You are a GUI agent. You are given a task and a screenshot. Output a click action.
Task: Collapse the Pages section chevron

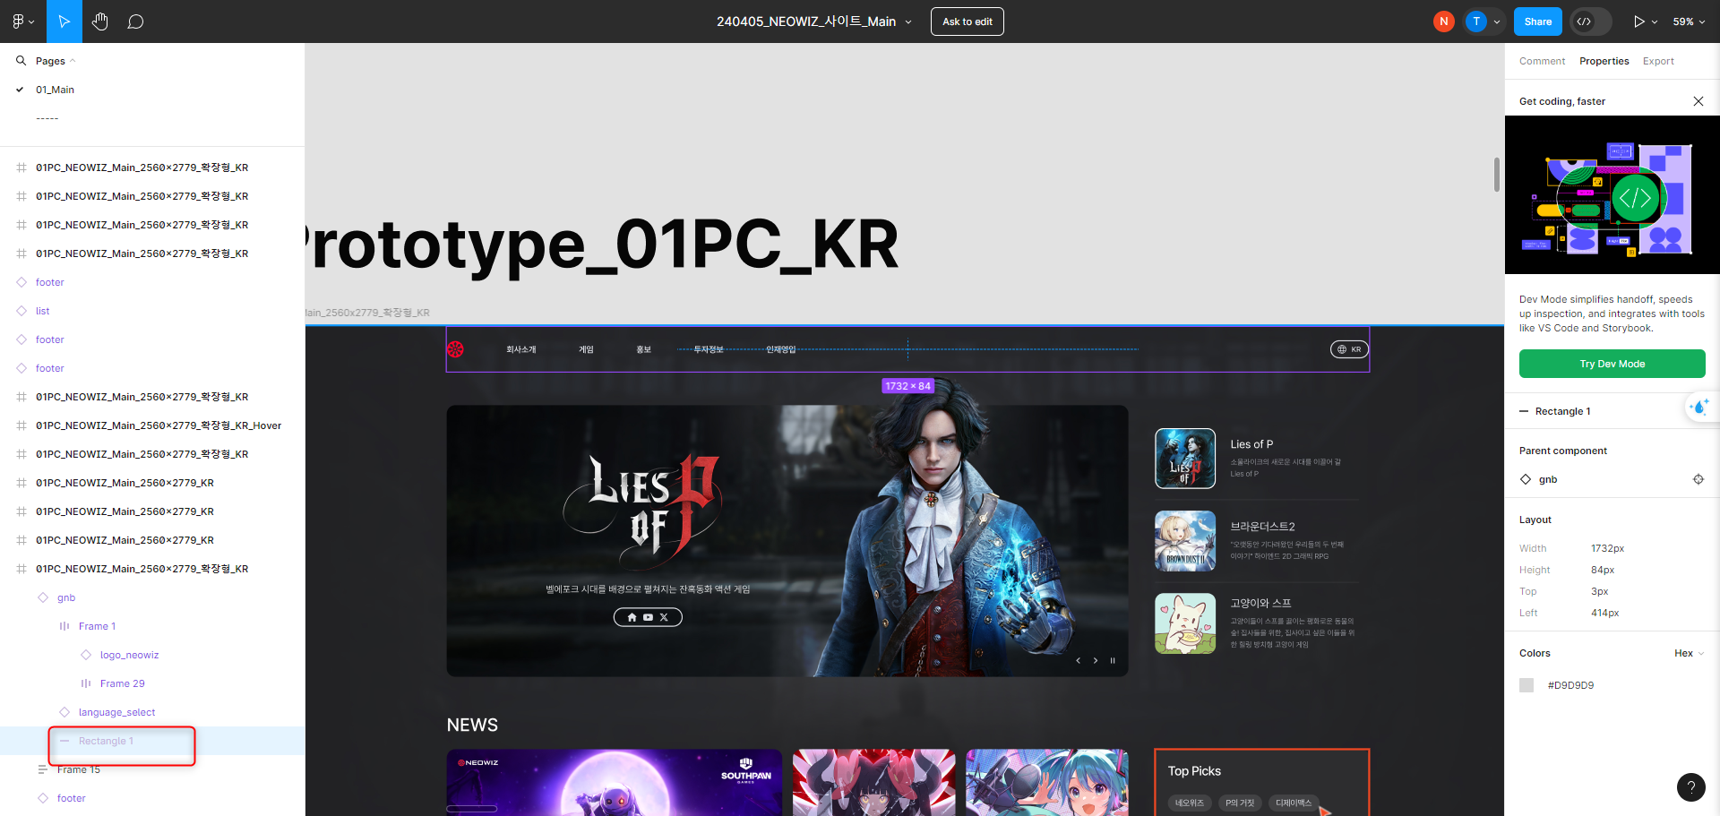[x=73, y=61]
